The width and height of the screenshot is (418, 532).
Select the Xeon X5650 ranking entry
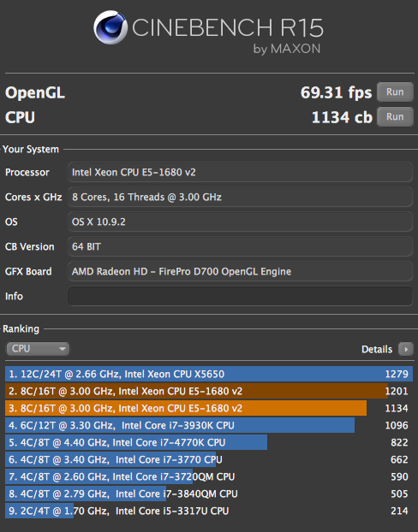(209, 374)
